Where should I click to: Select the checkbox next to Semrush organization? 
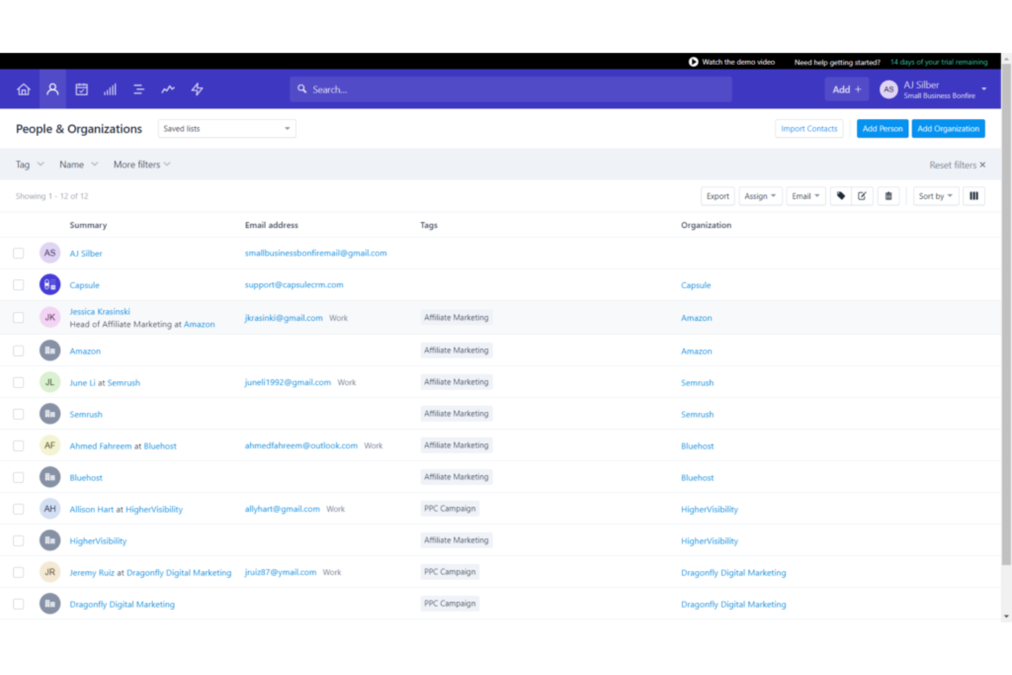point(18,414)
